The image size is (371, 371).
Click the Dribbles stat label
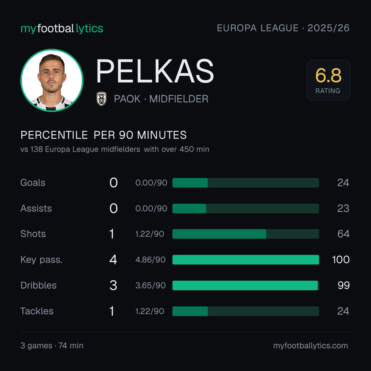pyautogui.click(x=38, y=285)
